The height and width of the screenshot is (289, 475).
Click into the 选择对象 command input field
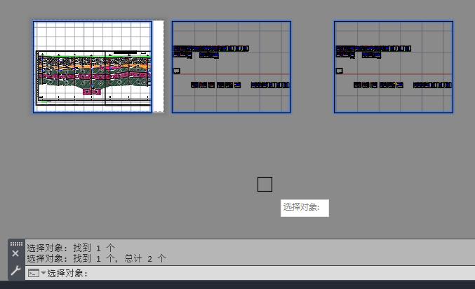(250, 273)
